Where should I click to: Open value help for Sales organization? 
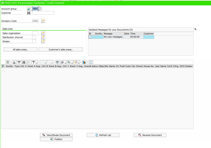pos(43,33)
